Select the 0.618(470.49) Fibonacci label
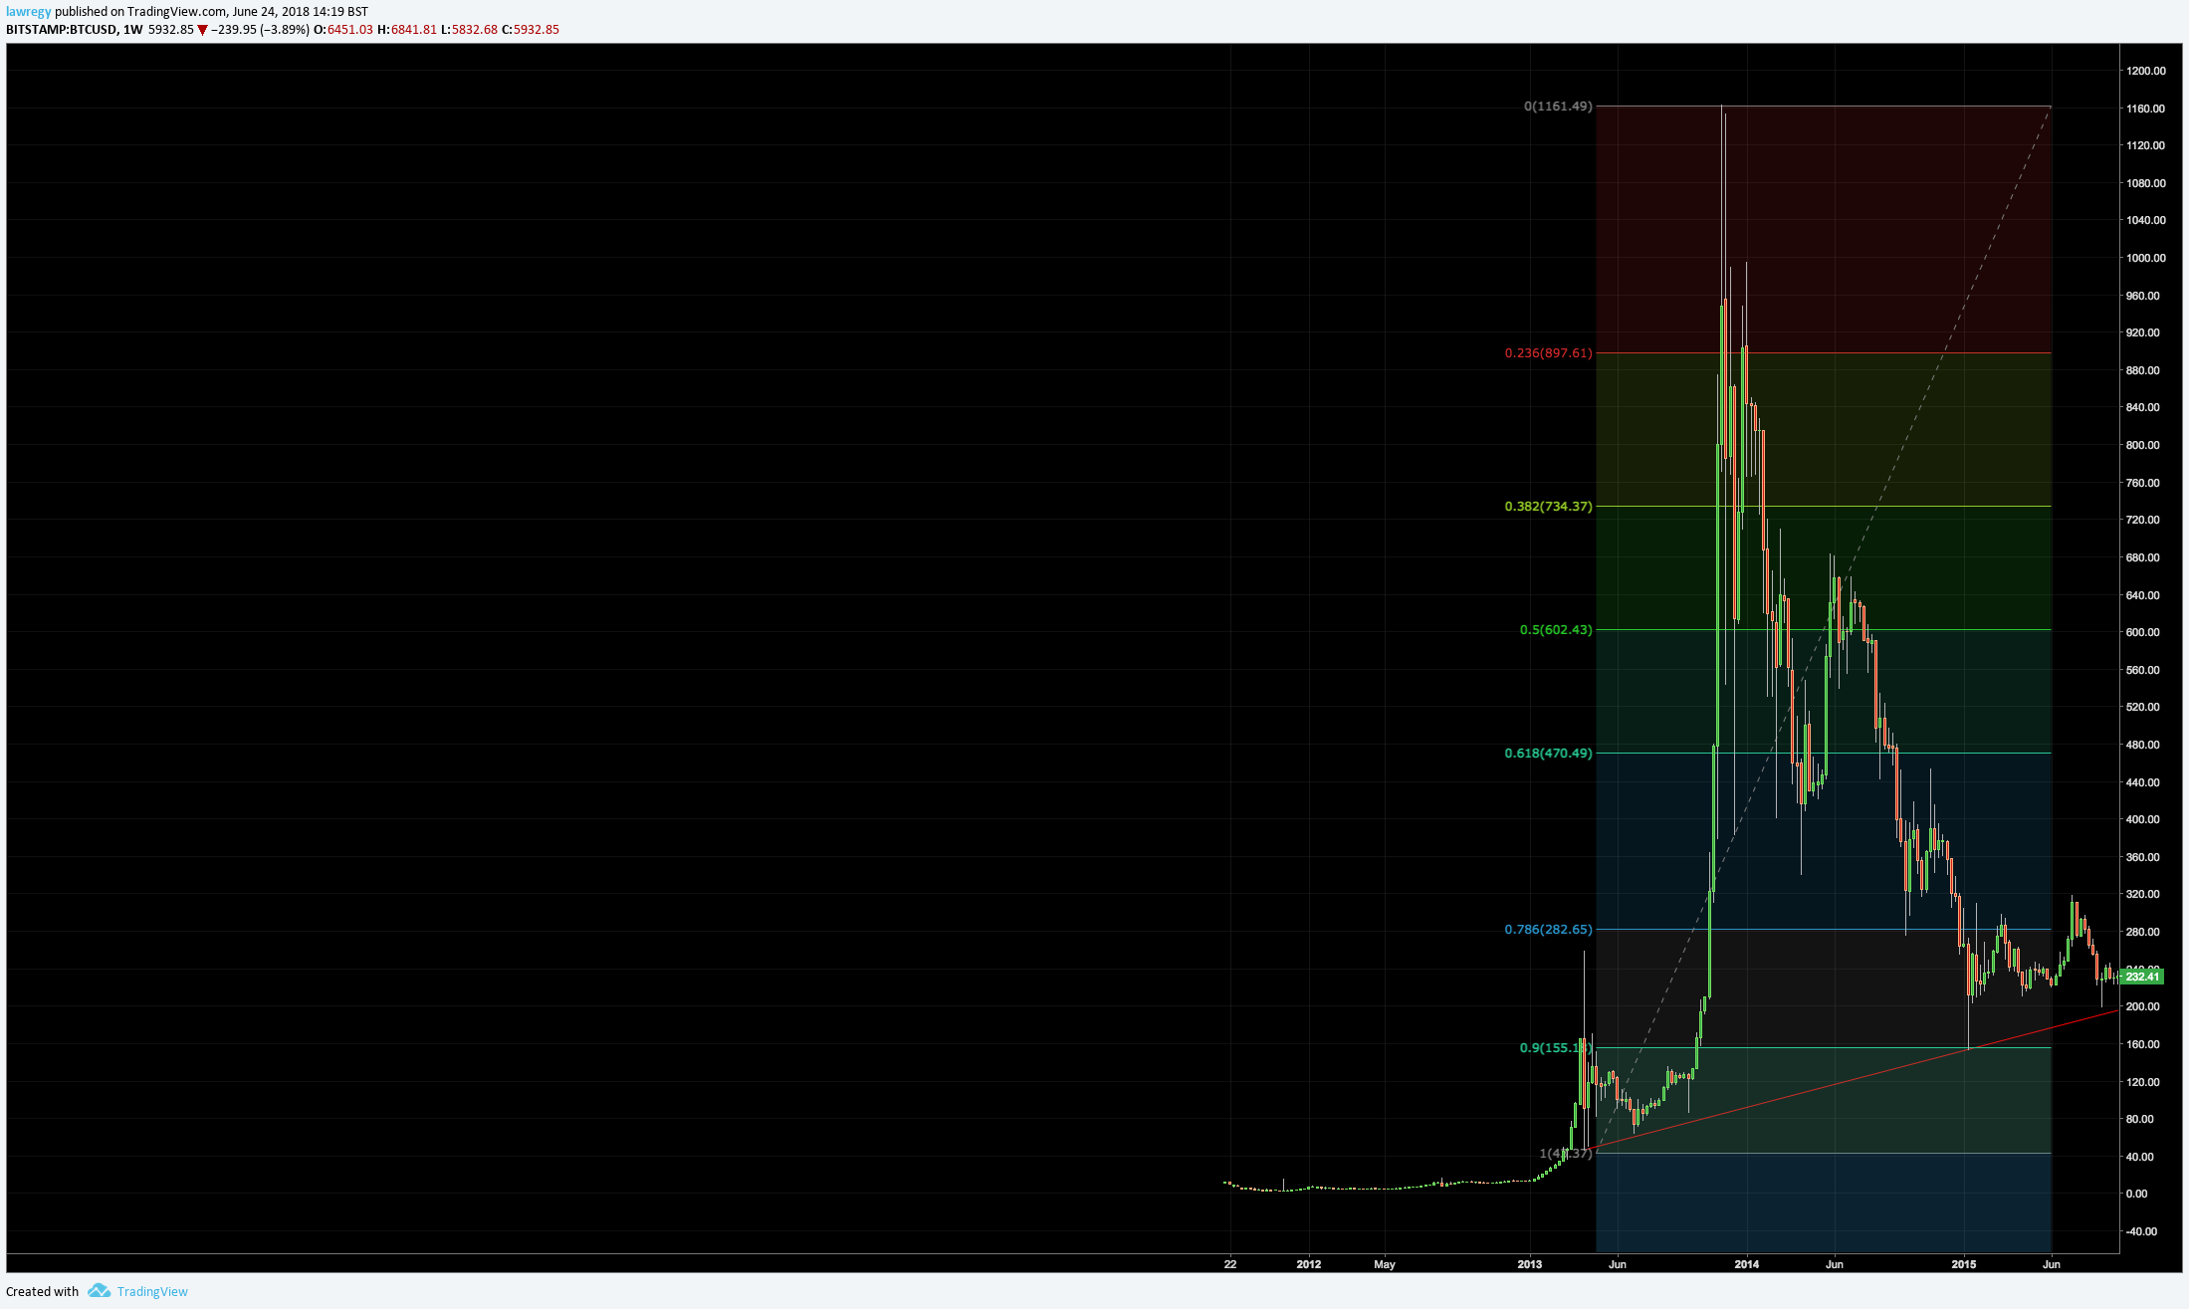 click(x=1548, y=753)
